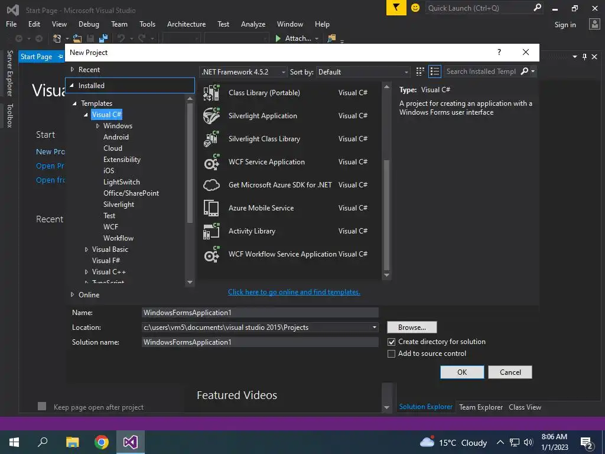Screen dimensions: 605x454
Task: Click the go online and find templates link
Action: pos(294,292)
